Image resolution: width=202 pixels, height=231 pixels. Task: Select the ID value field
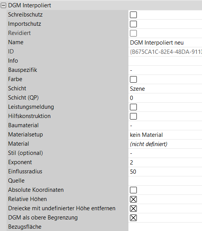165,52
